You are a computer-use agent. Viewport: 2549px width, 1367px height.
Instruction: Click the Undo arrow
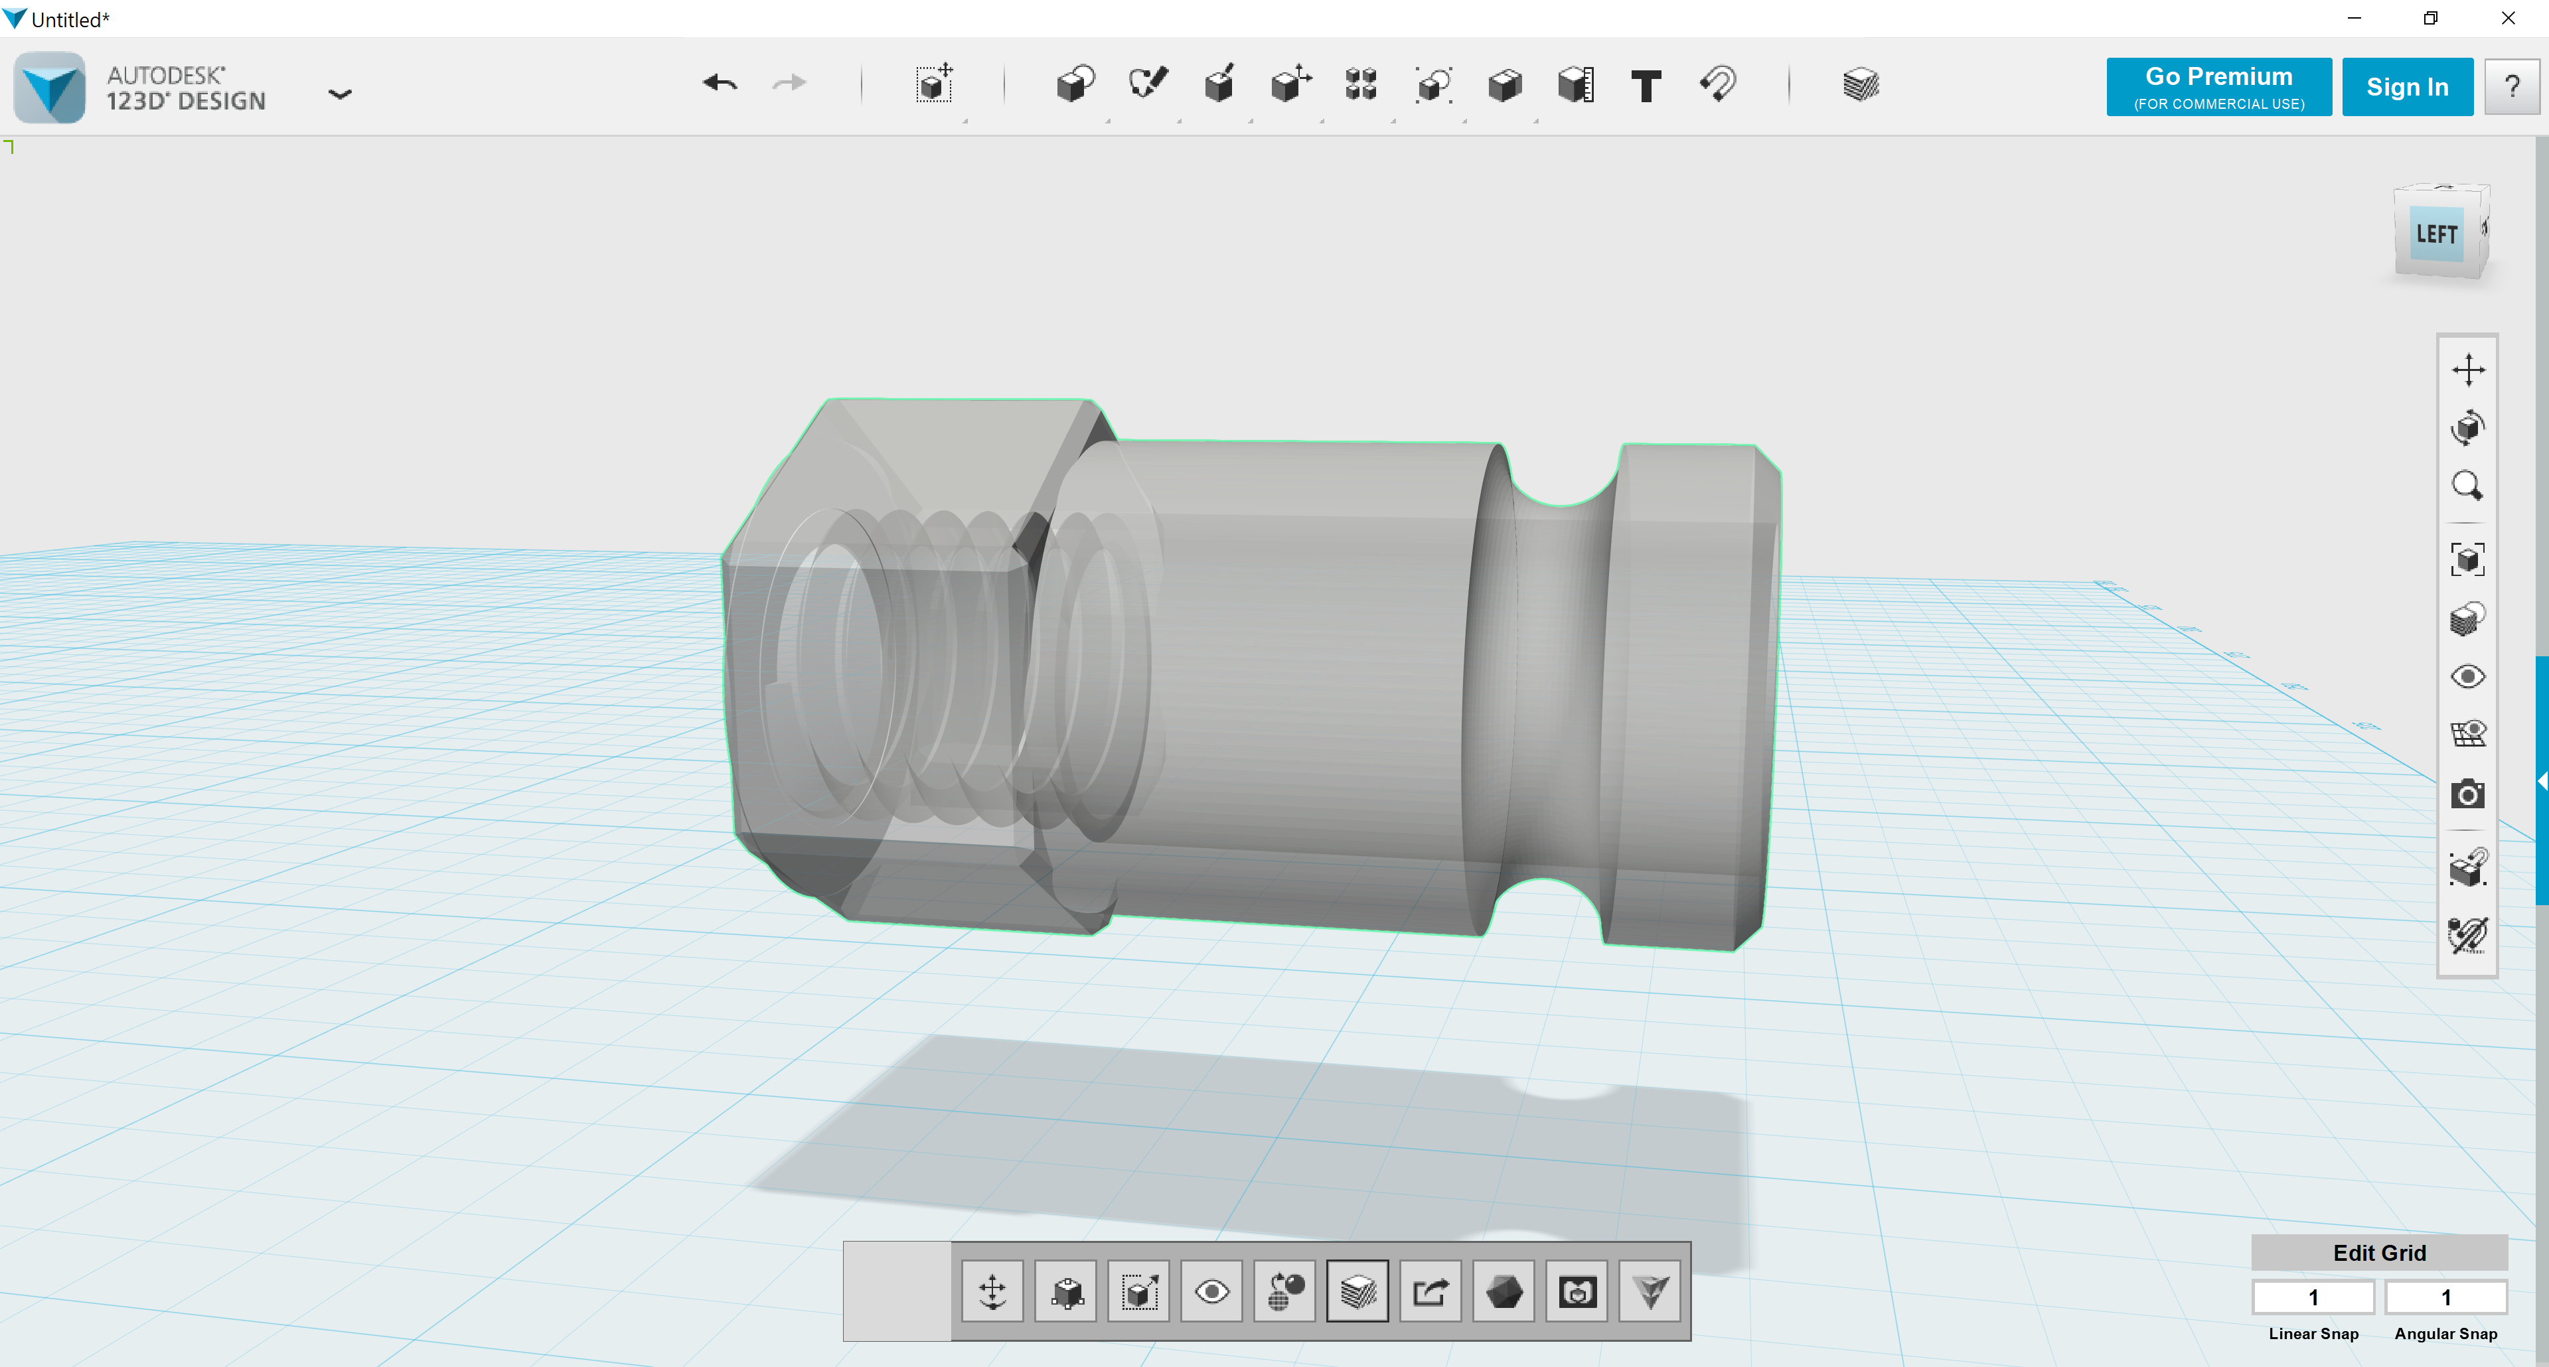click(x=720, y=83)
